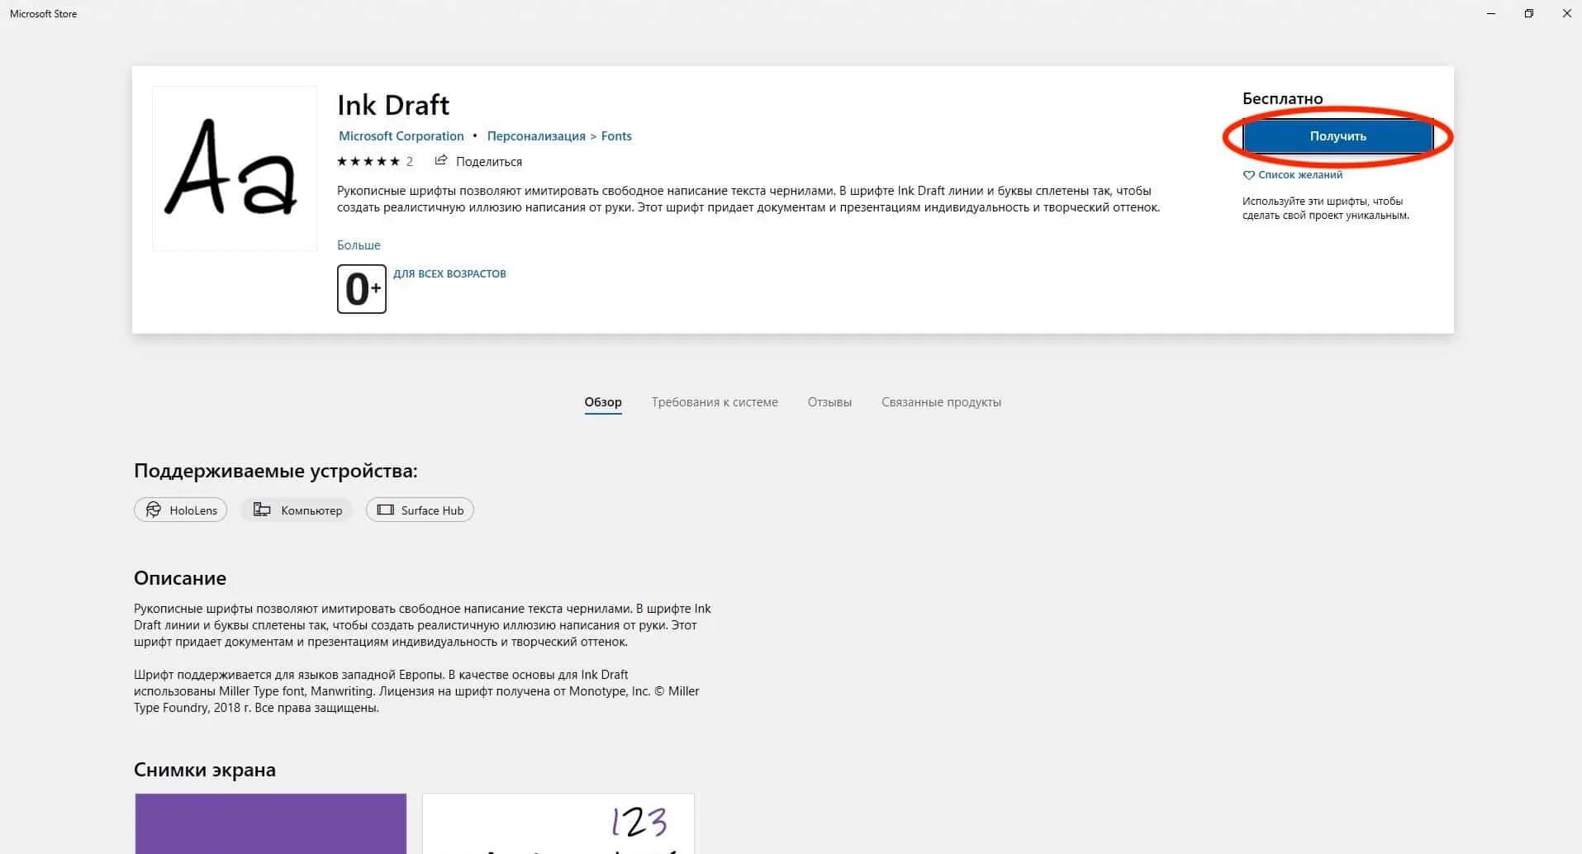
Task: Expand description with the Больше link
Action: [x=359, y=245]
